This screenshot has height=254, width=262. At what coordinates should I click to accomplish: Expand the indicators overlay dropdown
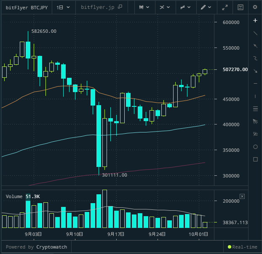[x=165, y=7]
